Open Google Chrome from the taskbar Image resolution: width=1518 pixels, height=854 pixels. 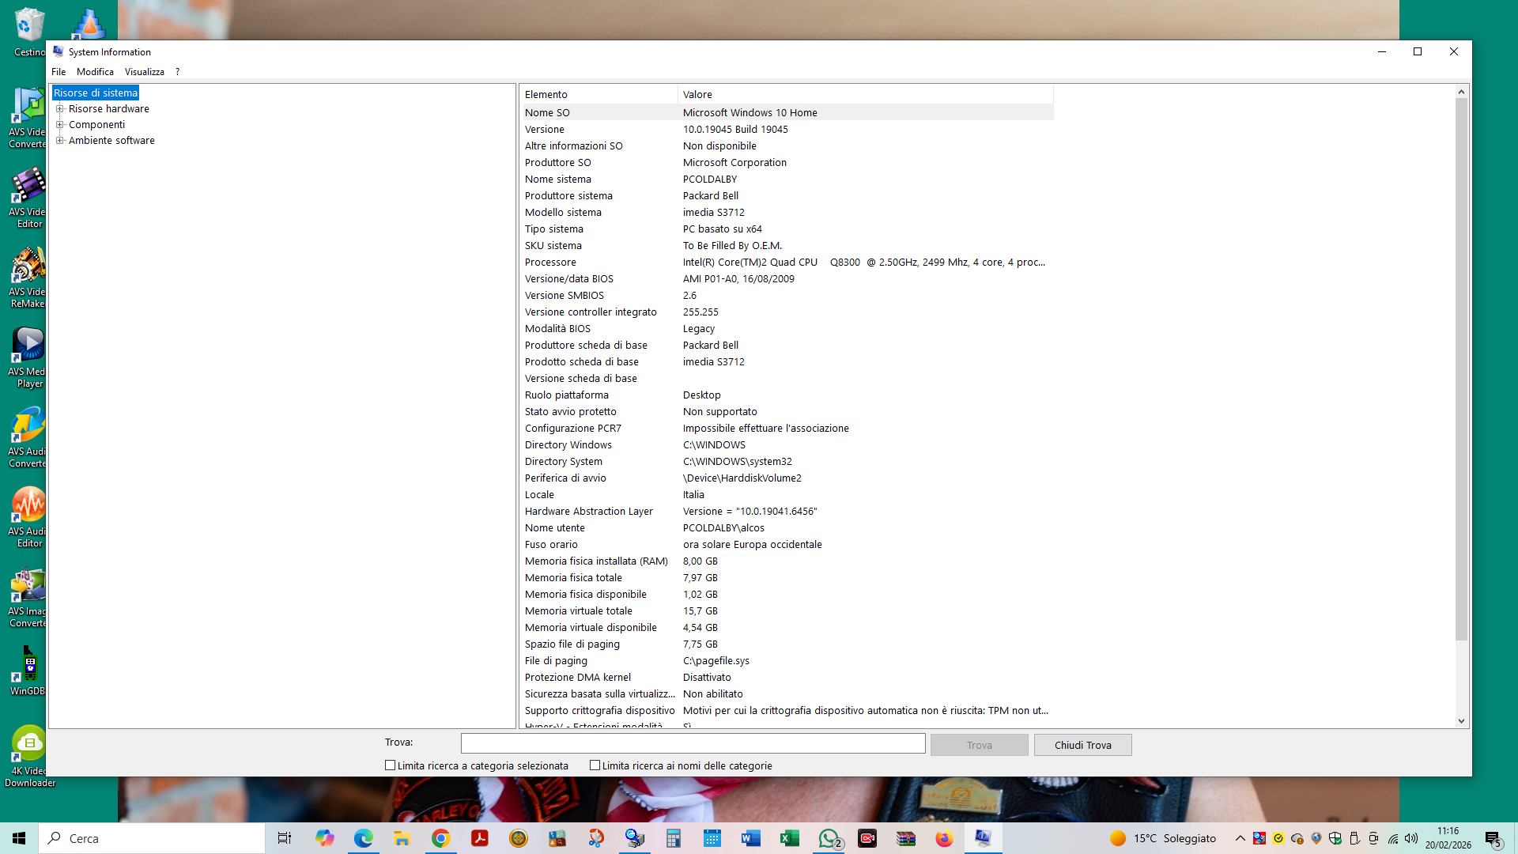[x=440, y=838]
